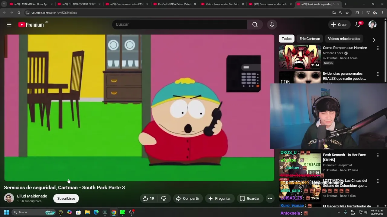Click the browser address bar URL
The width and height of the screenshot is (387, 217).
pyautogui.click(x=54, y=13)
